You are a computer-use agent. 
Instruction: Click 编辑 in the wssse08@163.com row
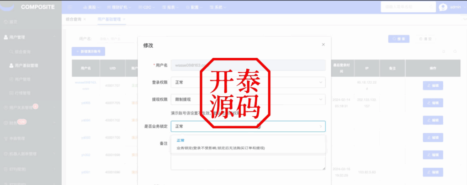(x=433, y=85)
